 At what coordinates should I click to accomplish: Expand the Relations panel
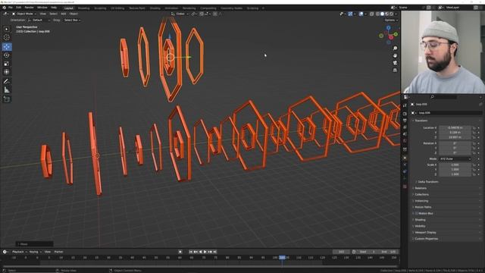420,188
